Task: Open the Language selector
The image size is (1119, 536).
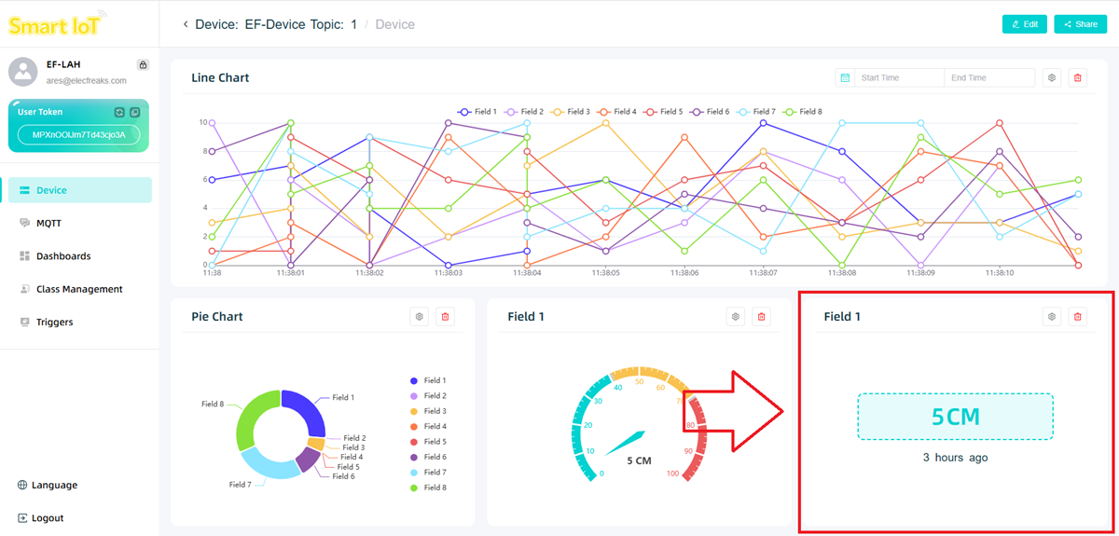Action: (47, 485)
